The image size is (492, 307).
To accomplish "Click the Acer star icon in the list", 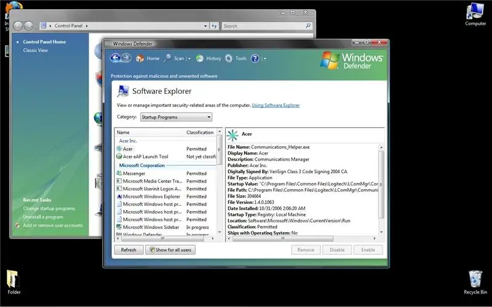I will click(x=119, y=149).
